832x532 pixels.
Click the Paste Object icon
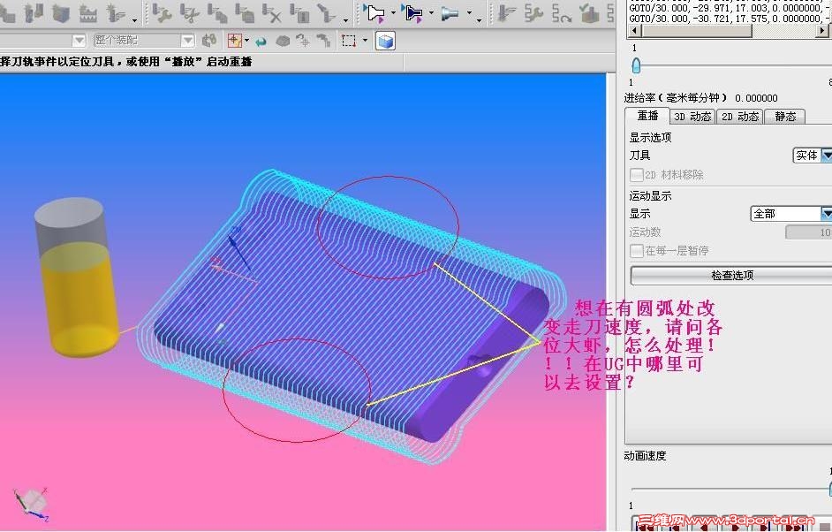tap(244, 11)
